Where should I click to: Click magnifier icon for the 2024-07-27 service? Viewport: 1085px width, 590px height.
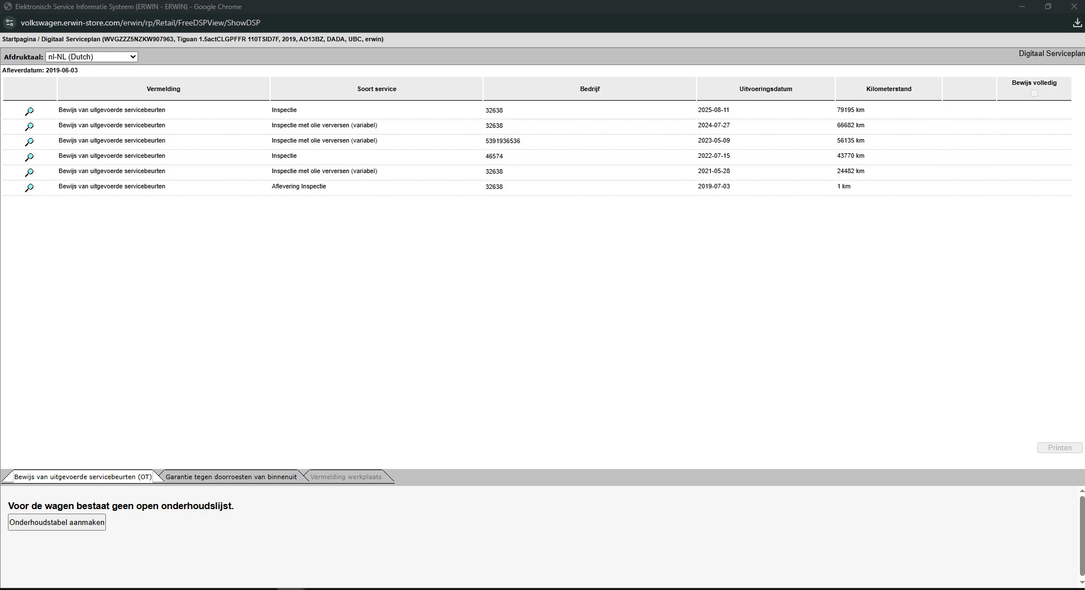tap(29, 127)
